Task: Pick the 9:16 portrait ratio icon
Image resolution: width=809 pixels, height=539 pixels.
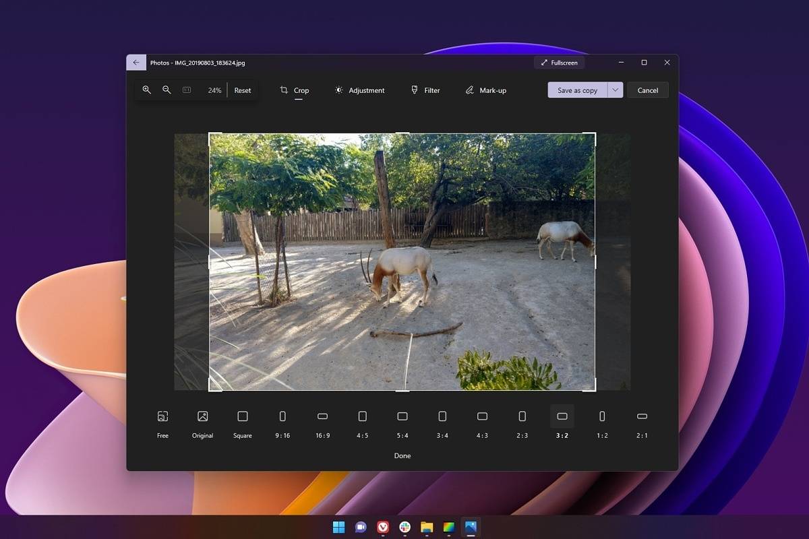Action: 282,416
